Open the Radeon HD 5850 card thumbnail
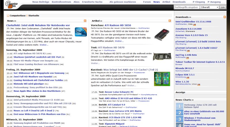Image resolution: width=230 pixels, height=127 pixels. point(162,35)
